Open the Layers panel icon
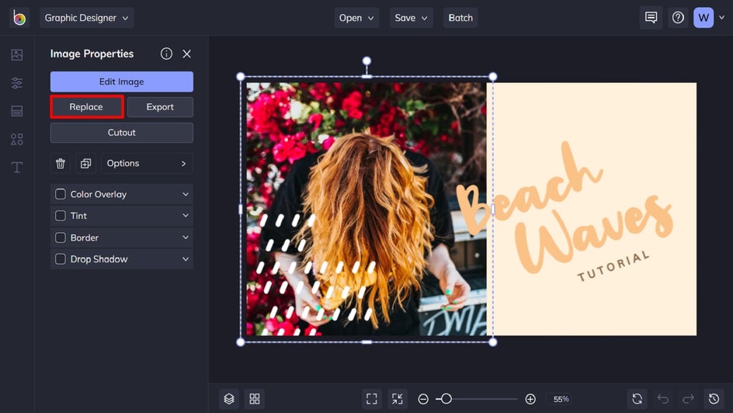The width and height of the screenshot is (733, 413). [x=228, y=398]
